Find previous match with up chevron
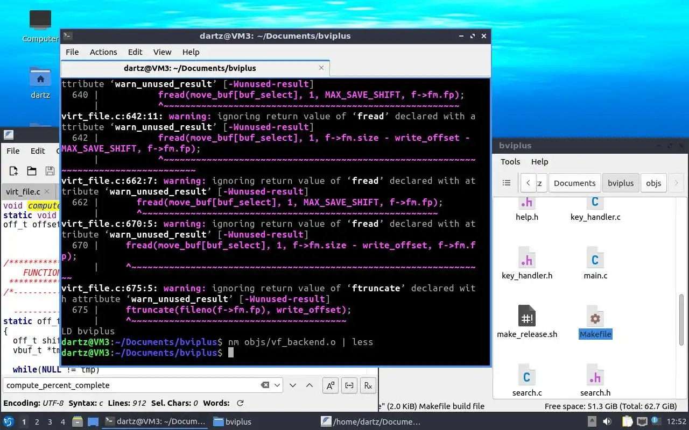Image resolution: width=689 pixels, height=430 pixels. coord(310,385)
